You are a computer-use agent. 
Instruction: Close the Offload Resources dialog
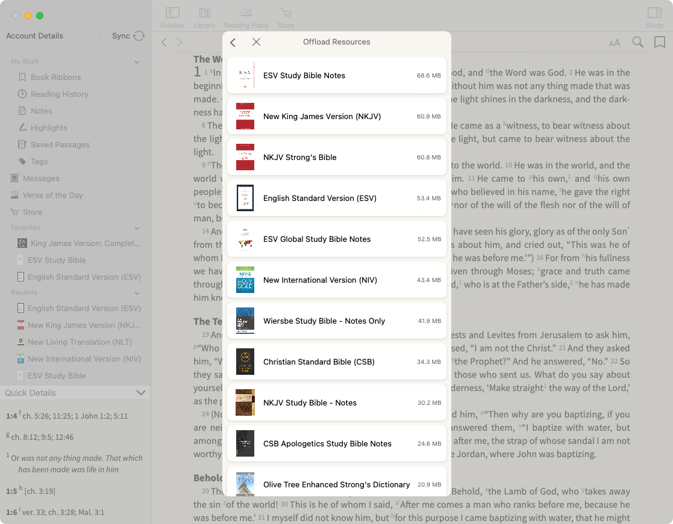pyautogui.click(x=256, y=42)
